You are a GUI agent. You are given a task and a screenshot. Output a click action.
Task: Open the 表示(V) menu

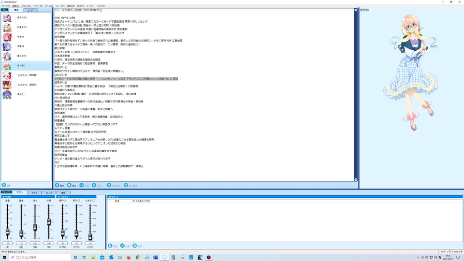[81, 6]
